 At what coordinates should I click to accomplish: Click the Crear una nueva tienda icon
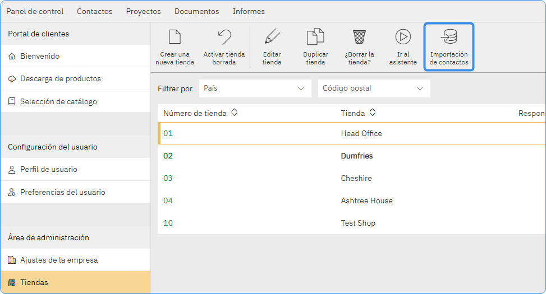point(175,38)
